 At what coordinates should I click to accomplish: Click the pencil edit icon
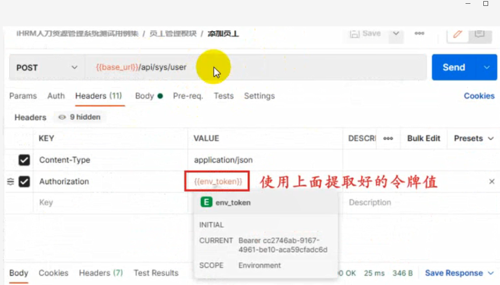[x=457, y=34]
